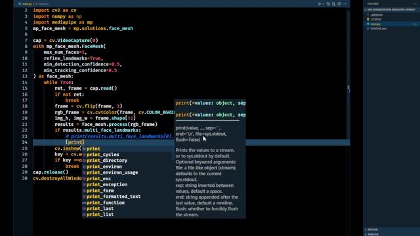This screenshot has width=420, height=236.
Task: Open the editor more actions ellipsis
Action: pos(345,4)
